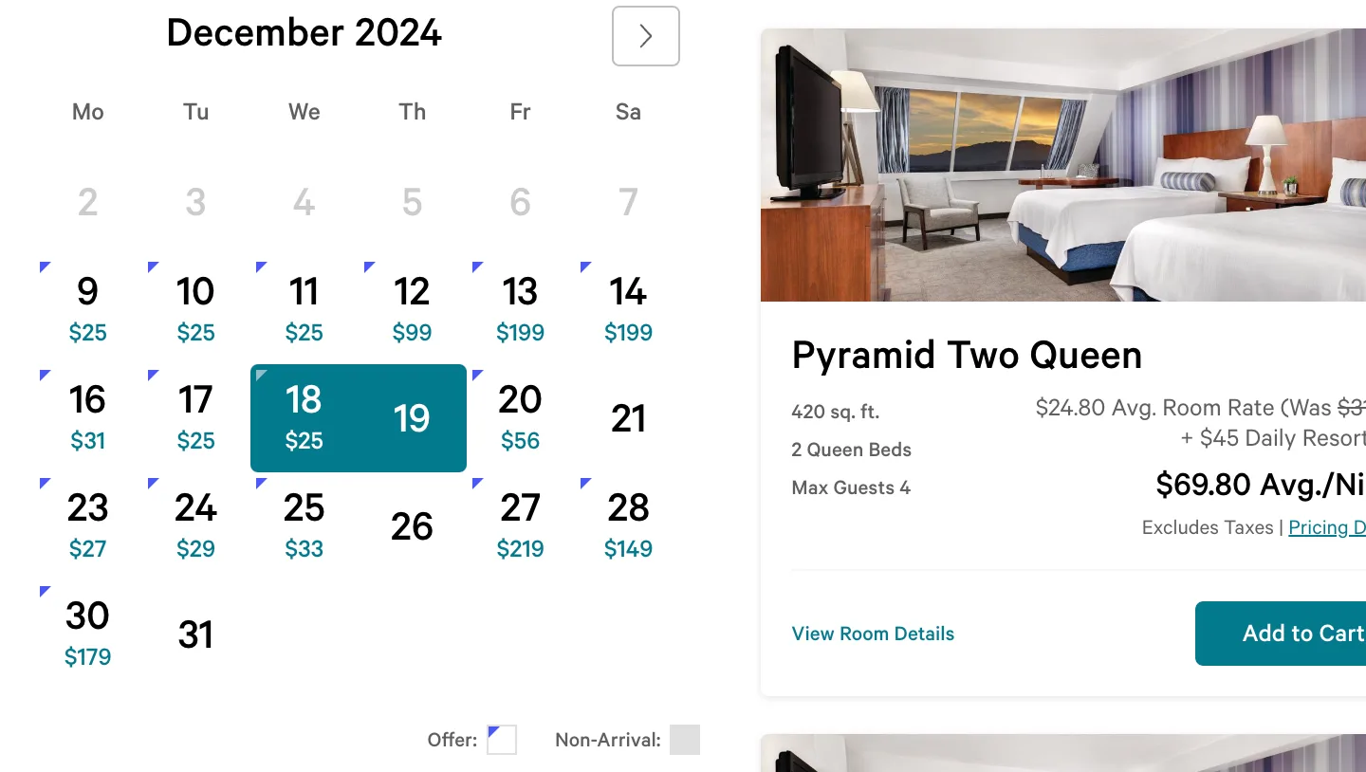Image resolution: width=1366 pixels, height=772 pixels.
Task: Choose December 13 at $199
Action: tap(520, 307)
